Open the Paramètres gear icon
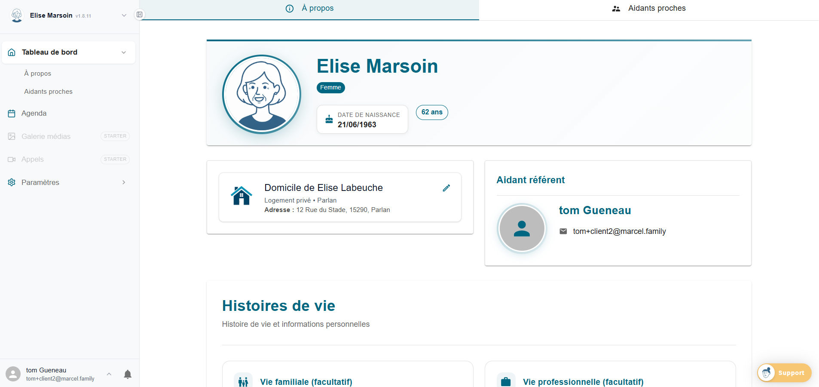 tap(11, 182)
